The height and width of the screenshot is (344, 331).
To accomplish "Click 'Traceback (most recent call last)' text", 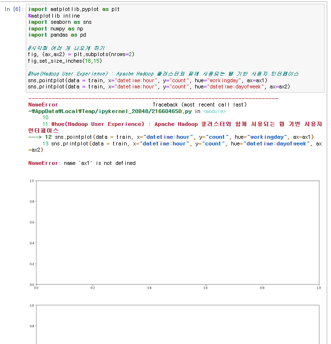I will coord(200,105).
